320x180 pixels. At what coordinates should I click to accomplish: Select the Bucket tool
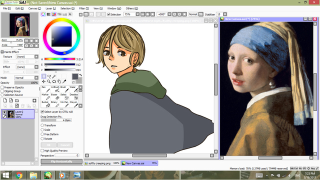pyautogui.click(x=45, y=104)
